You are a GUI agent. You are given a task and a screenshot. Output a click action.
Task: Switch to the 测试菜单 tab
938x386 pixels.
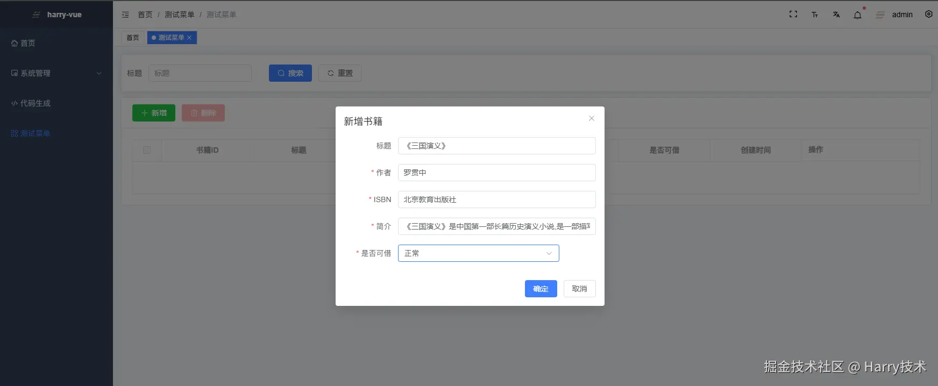[x=171, y=38]
